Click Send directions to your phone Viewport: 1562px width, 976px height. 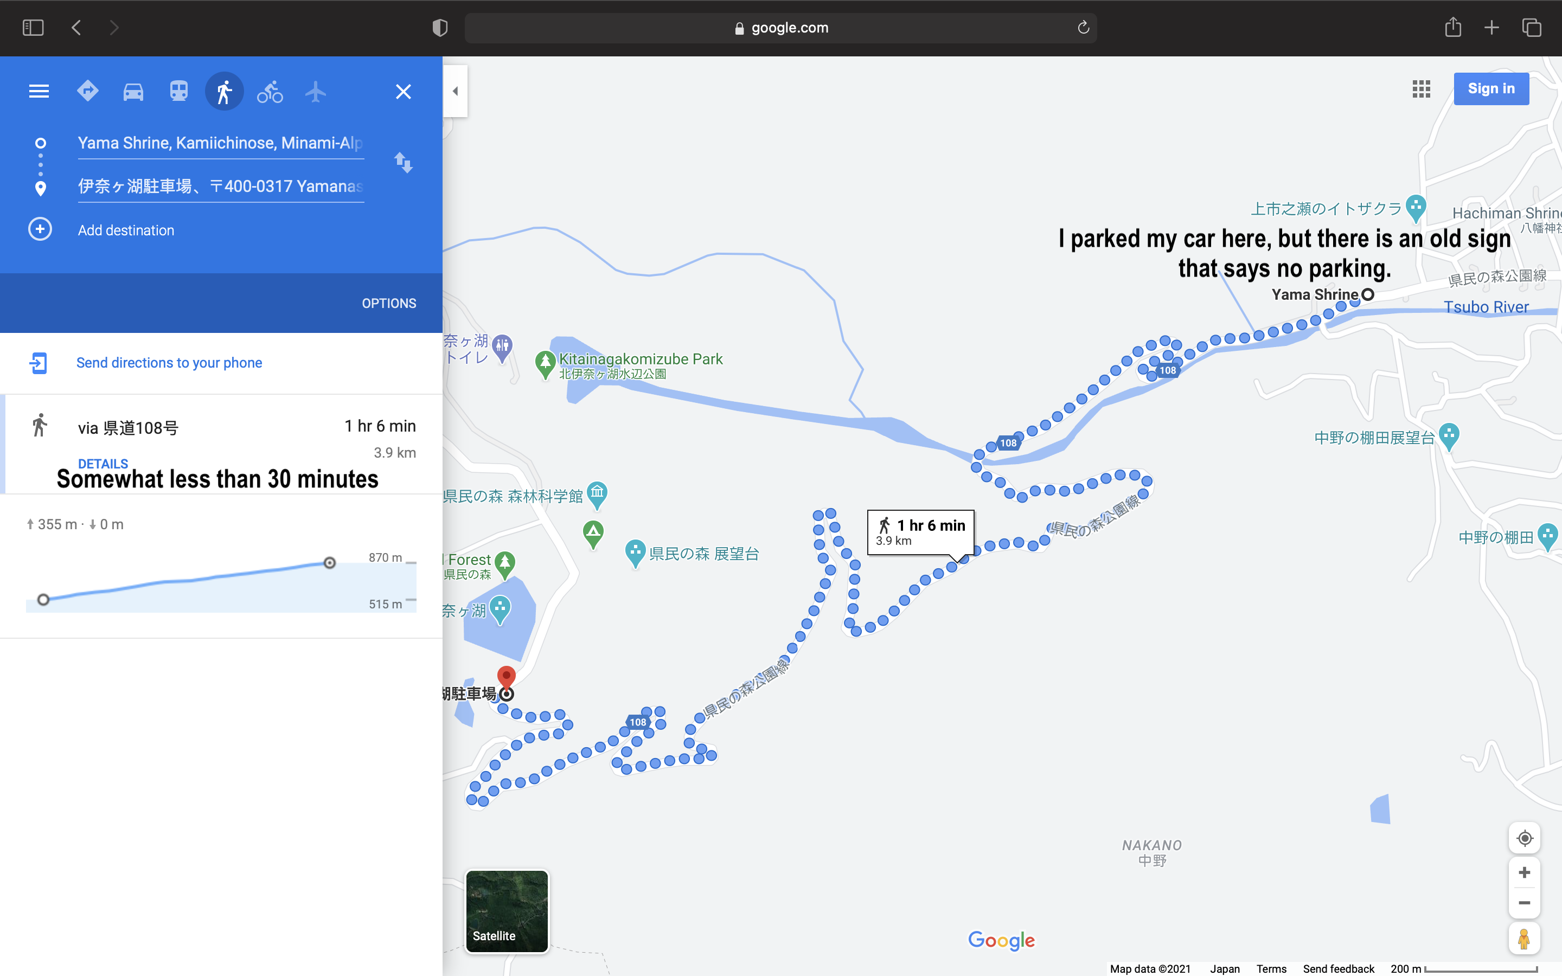pos(169,363)
